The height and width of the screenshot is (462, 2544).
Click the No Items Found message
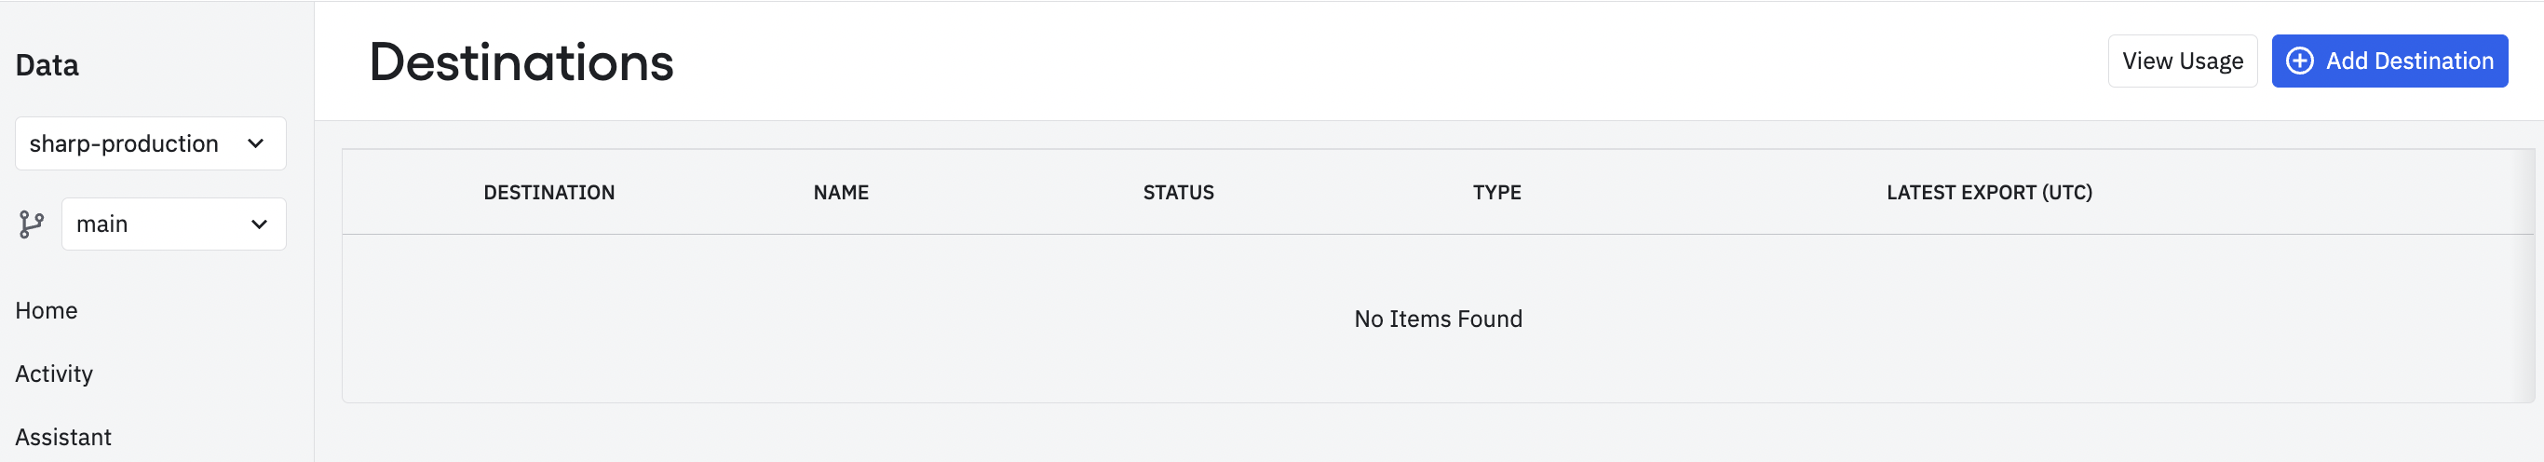click(1438, 319)
